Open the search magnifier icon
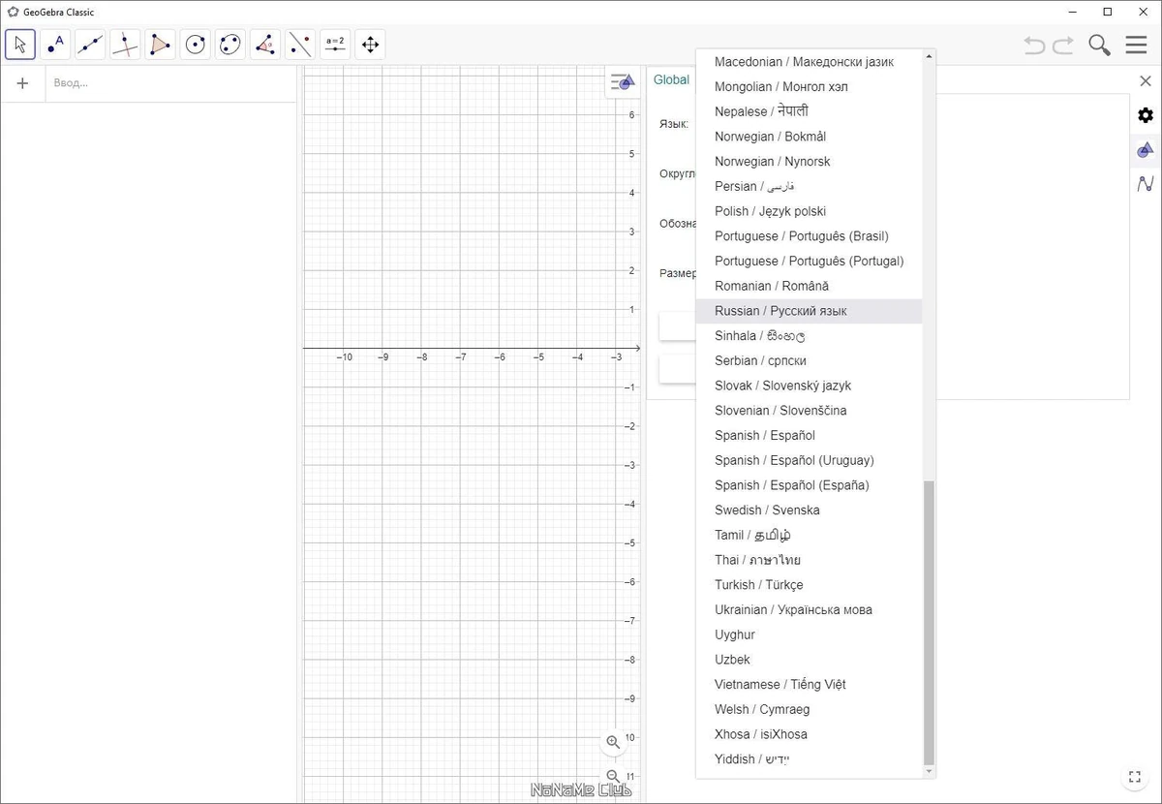Viewport: 1162px width, 804px height. click(1099, 45)
